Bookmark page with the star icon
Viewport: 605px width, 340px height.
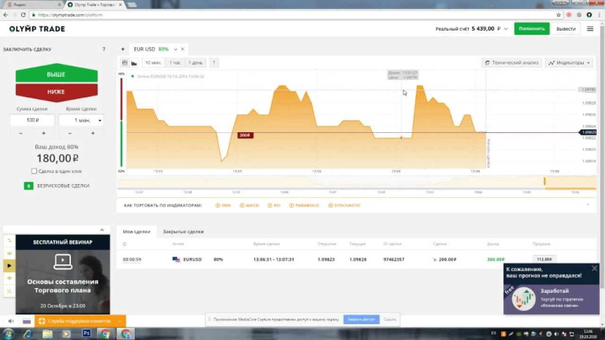coord(559,15)
